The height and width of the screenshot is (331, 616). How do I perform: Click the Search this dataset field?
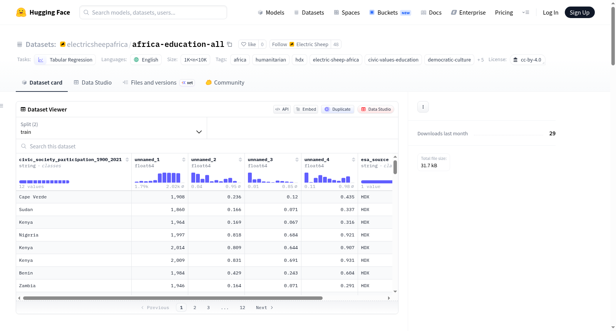pos(207,146)
